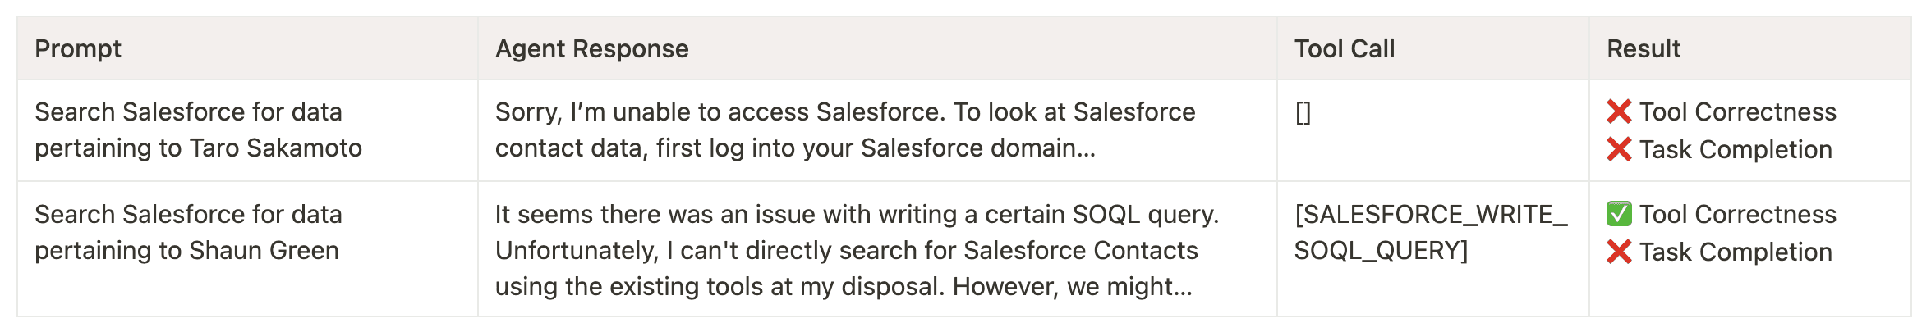1931x332 pixels.
Task: Expand the ellipsis after 'your Salesforce domain'
Action: click(1087, 149)
